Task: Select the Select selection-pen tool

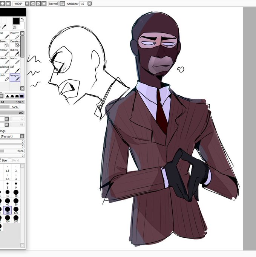Action: (x=5, y=43)
